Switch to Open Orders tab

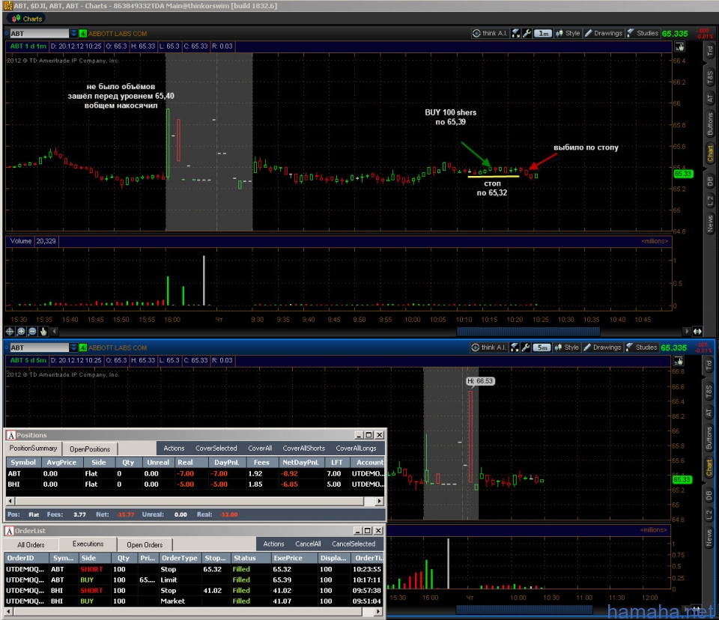[145, 545]
